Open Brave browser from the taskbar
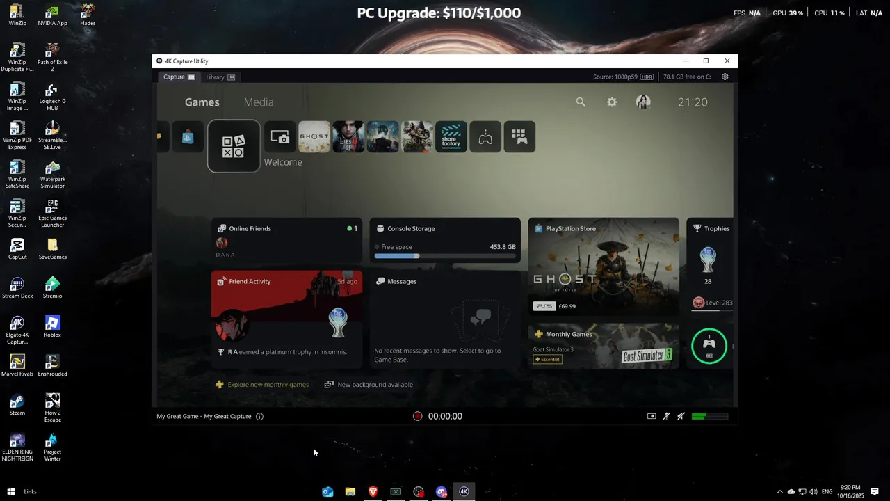This screenshot has height=501, width=890. point(373,492)
